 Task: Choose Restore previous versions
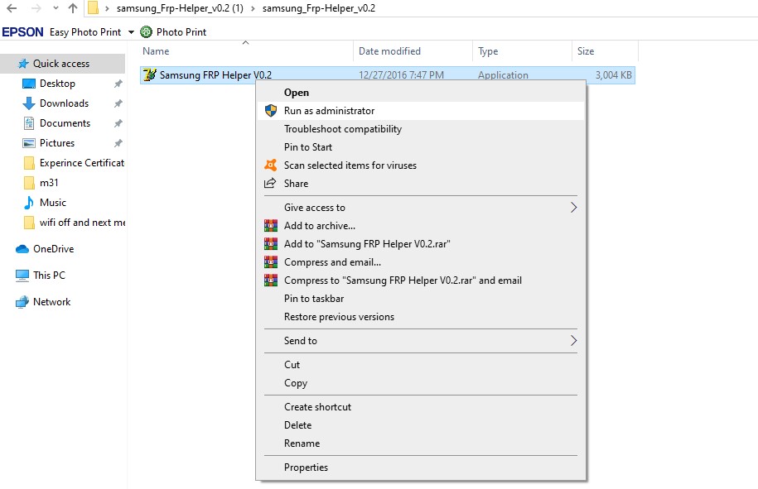point(421,317)
